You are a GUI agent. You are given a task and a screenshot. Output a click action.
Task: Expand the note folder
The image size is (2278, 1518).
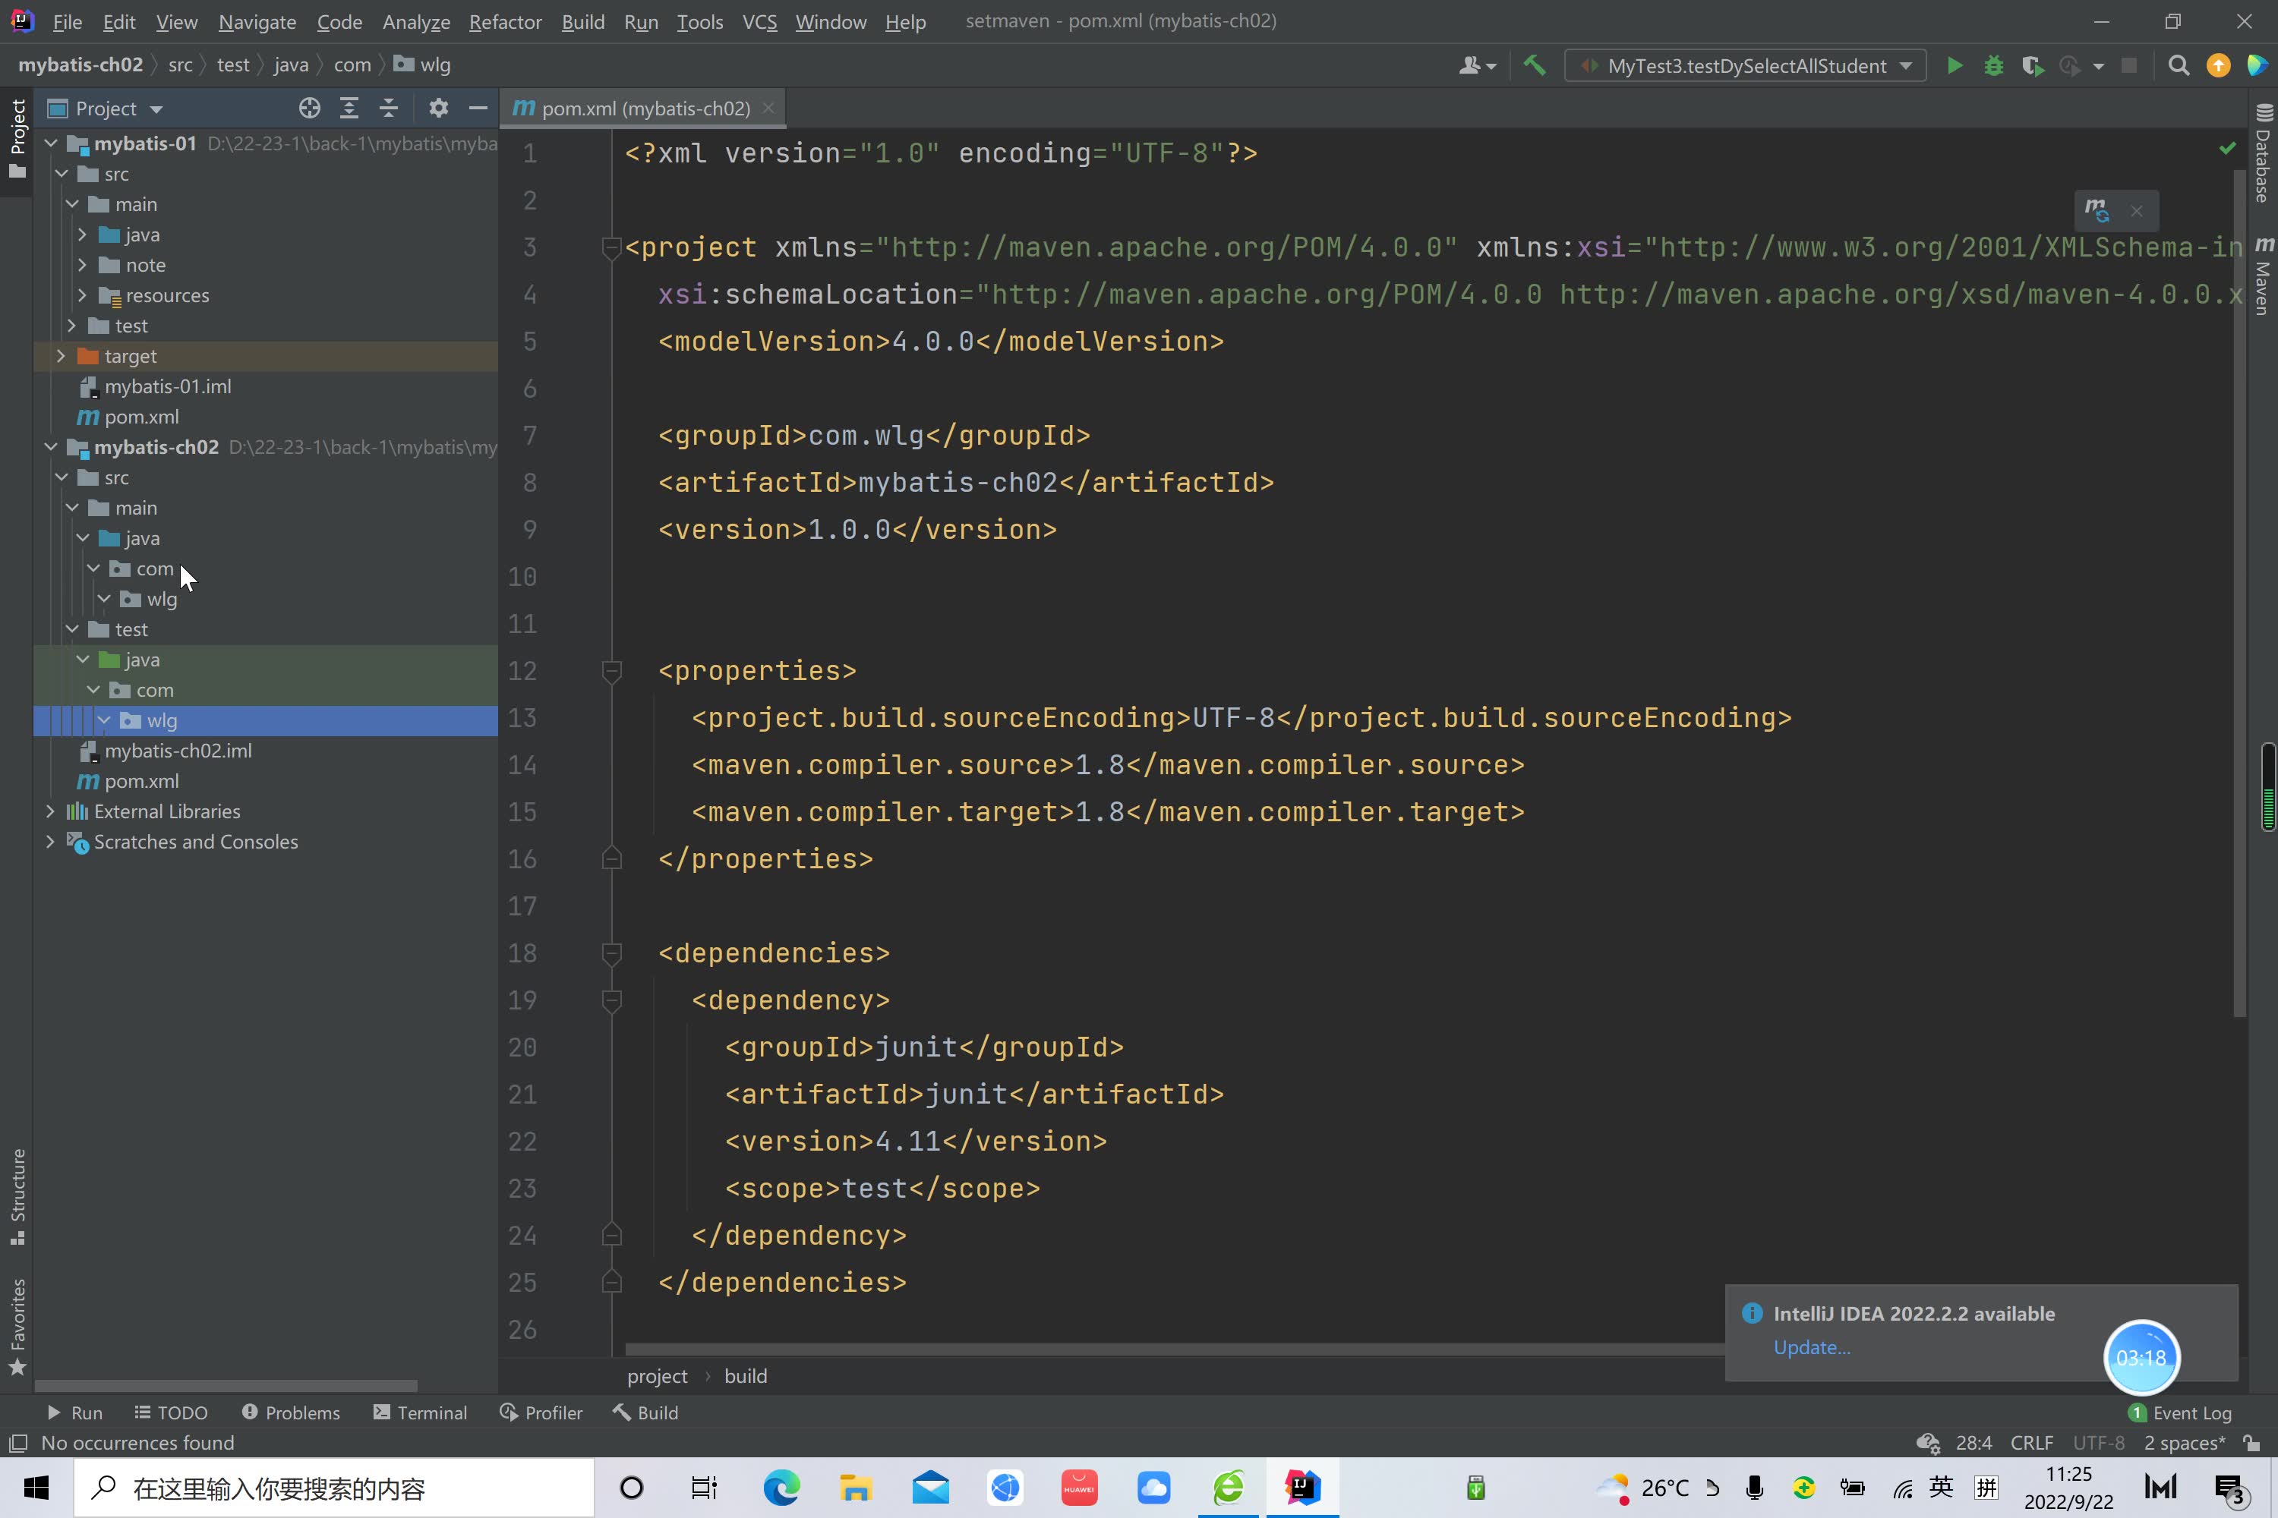[x=82, y=265]
